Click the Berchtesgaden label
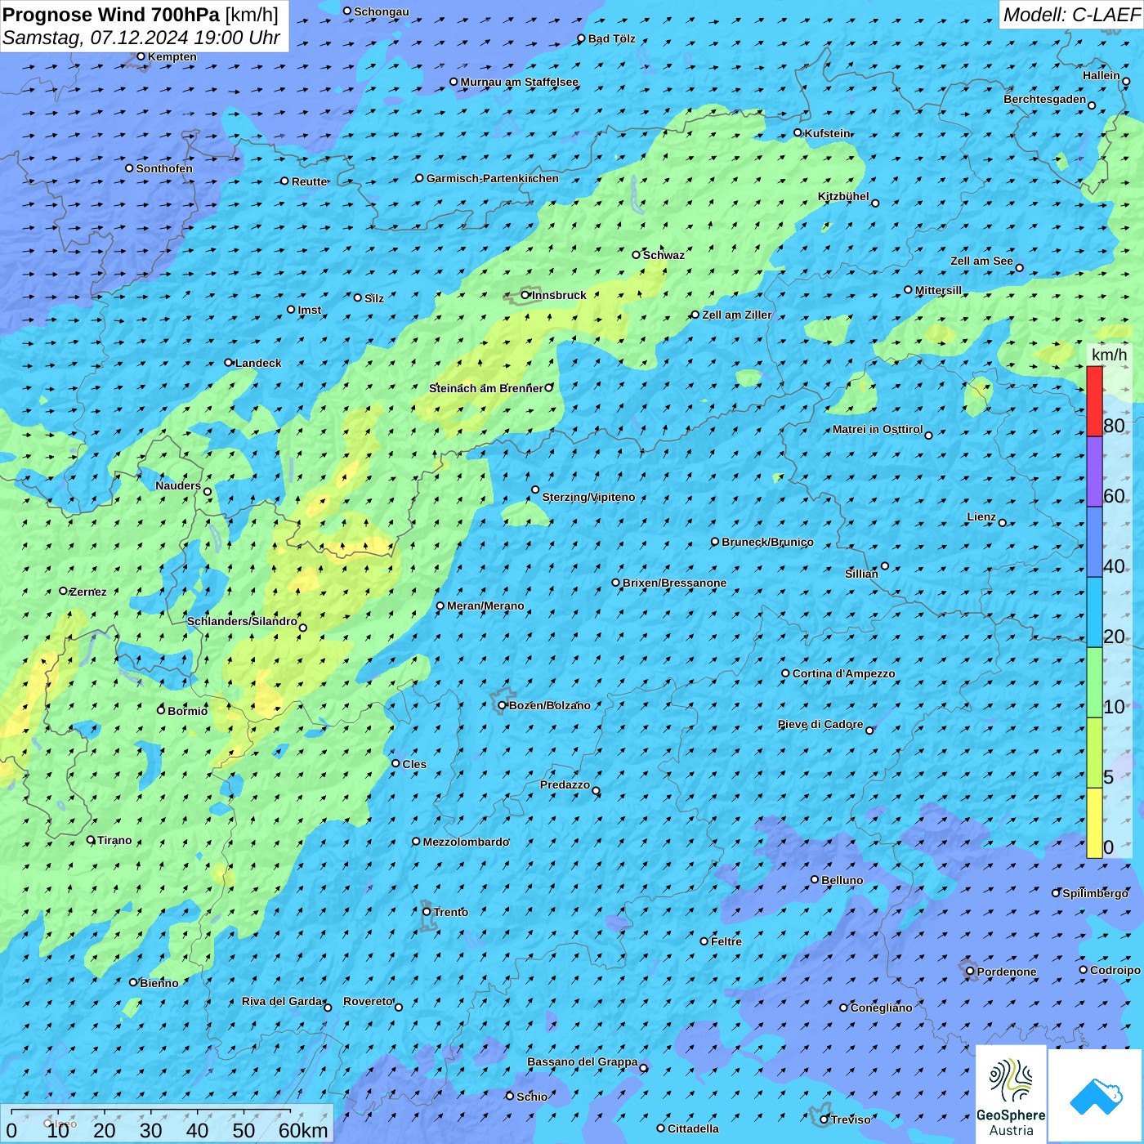 (1045, 99)
